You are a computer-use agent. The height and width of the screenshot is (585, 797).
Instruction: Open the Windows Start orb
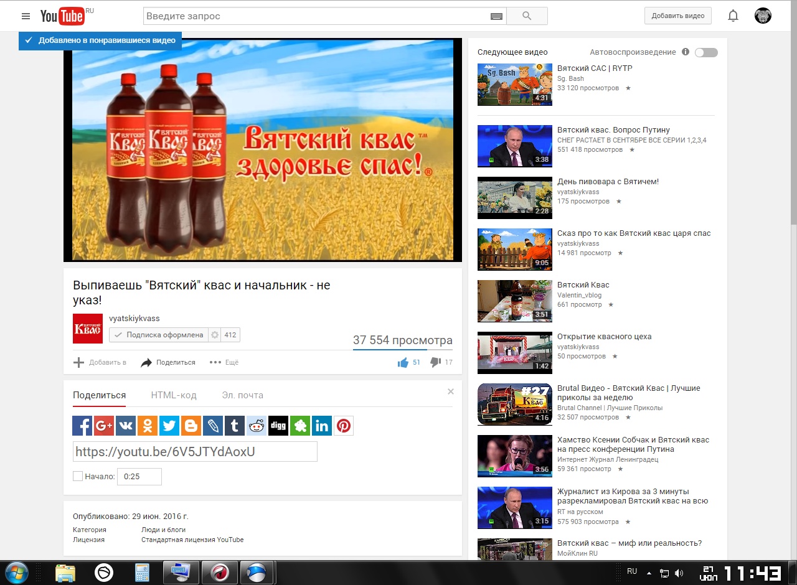[x=16, y=572]
